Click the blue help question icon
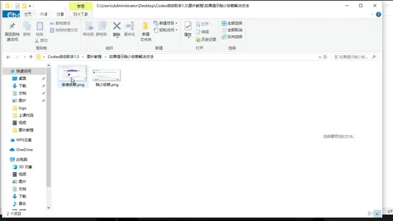 pos(378,15)
